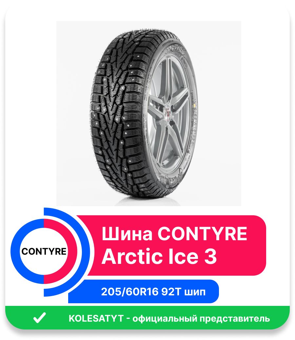The width and height of the screenshot is (295, 340).
Task: Click the black CONTYRE text inside logo
Action: pyautogui.click(x=44, y=251)
